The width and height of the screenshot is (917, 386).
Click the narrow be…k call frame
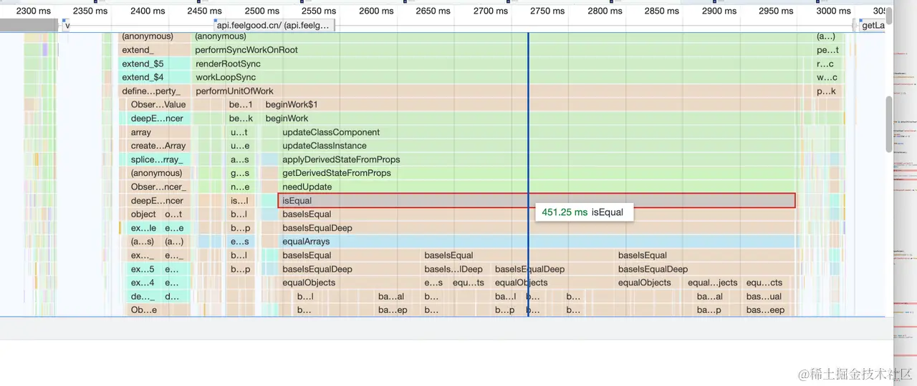click(x=240, y=119)
